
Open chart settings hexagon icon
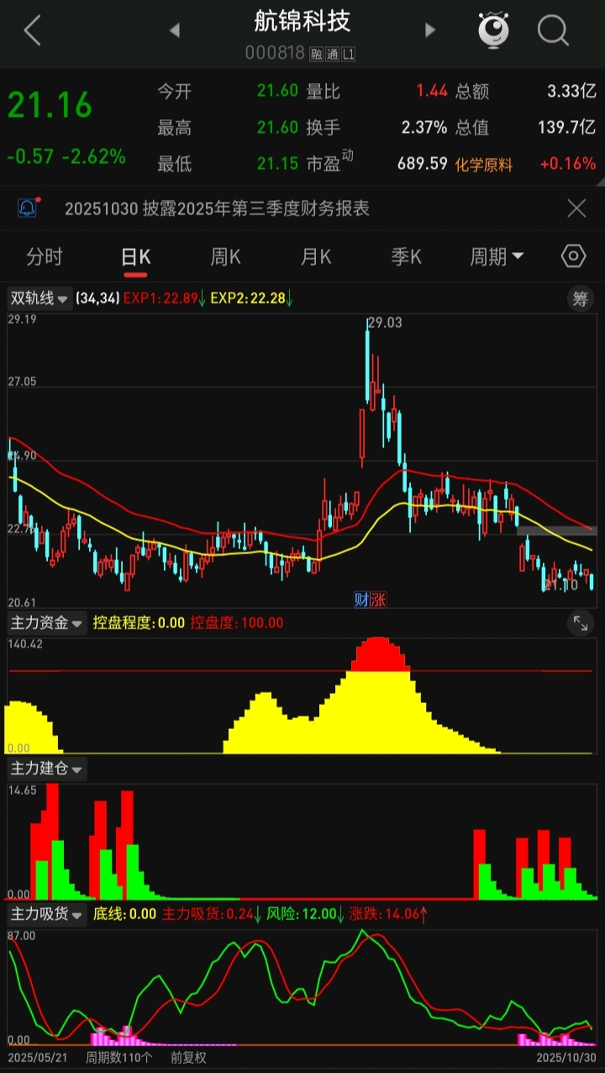pyautogui.click(x=573, y=256)
